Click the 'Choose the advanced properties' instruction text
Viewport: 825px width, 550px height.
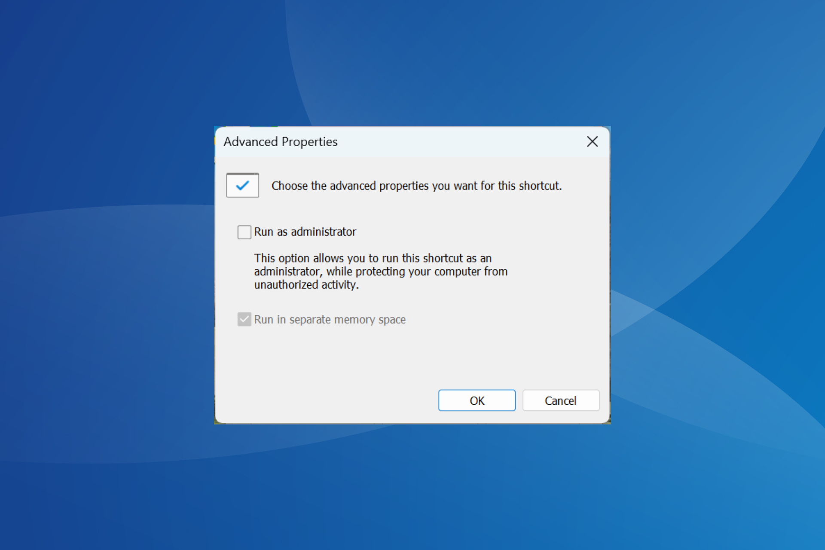pyautogui.click(x=416, y=186)
